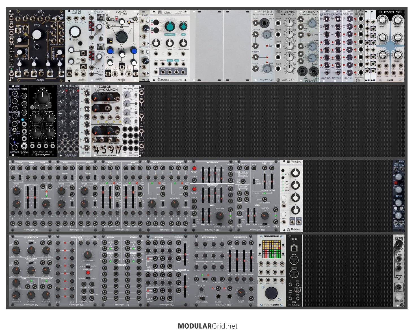416x332 pixels.
Task: Push the TRIG2 button on Peaks
Action: (x=284, y=214)
